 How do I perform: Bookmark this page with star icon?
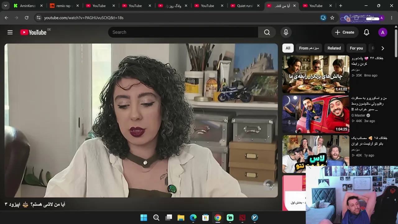tap(332, 18)
